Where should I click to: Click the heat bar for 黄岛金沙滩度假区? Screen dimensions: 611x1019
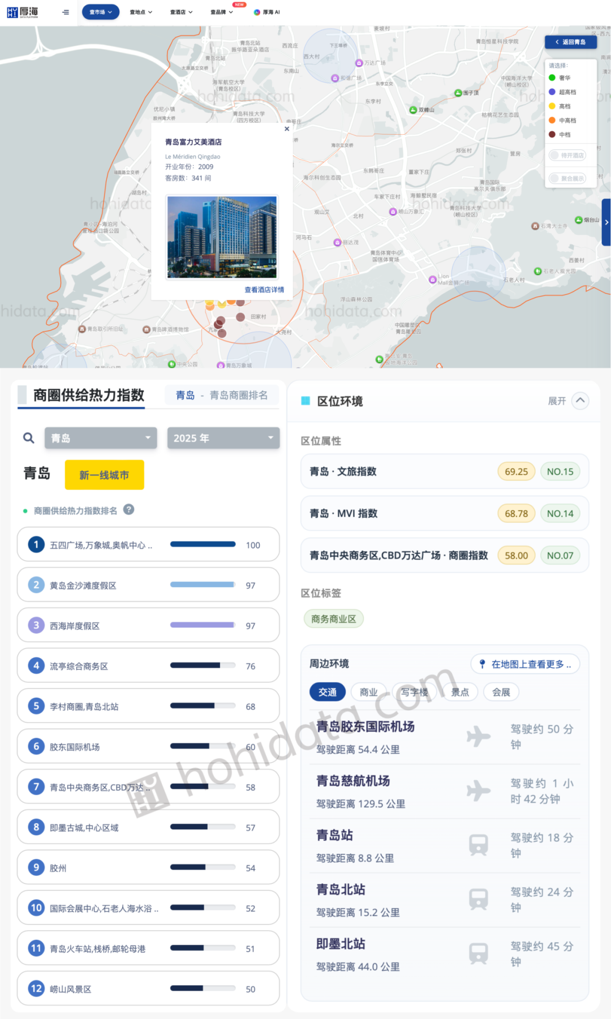tap(203, 584)
